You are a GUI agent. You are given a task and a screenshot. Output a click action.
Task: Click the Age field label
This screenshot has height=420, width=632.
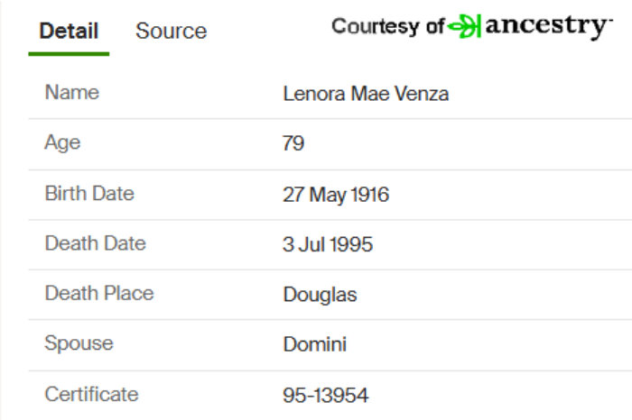point(62,143)
